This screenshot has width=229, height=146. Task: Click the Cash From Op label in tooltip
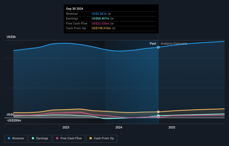point(76,28)
